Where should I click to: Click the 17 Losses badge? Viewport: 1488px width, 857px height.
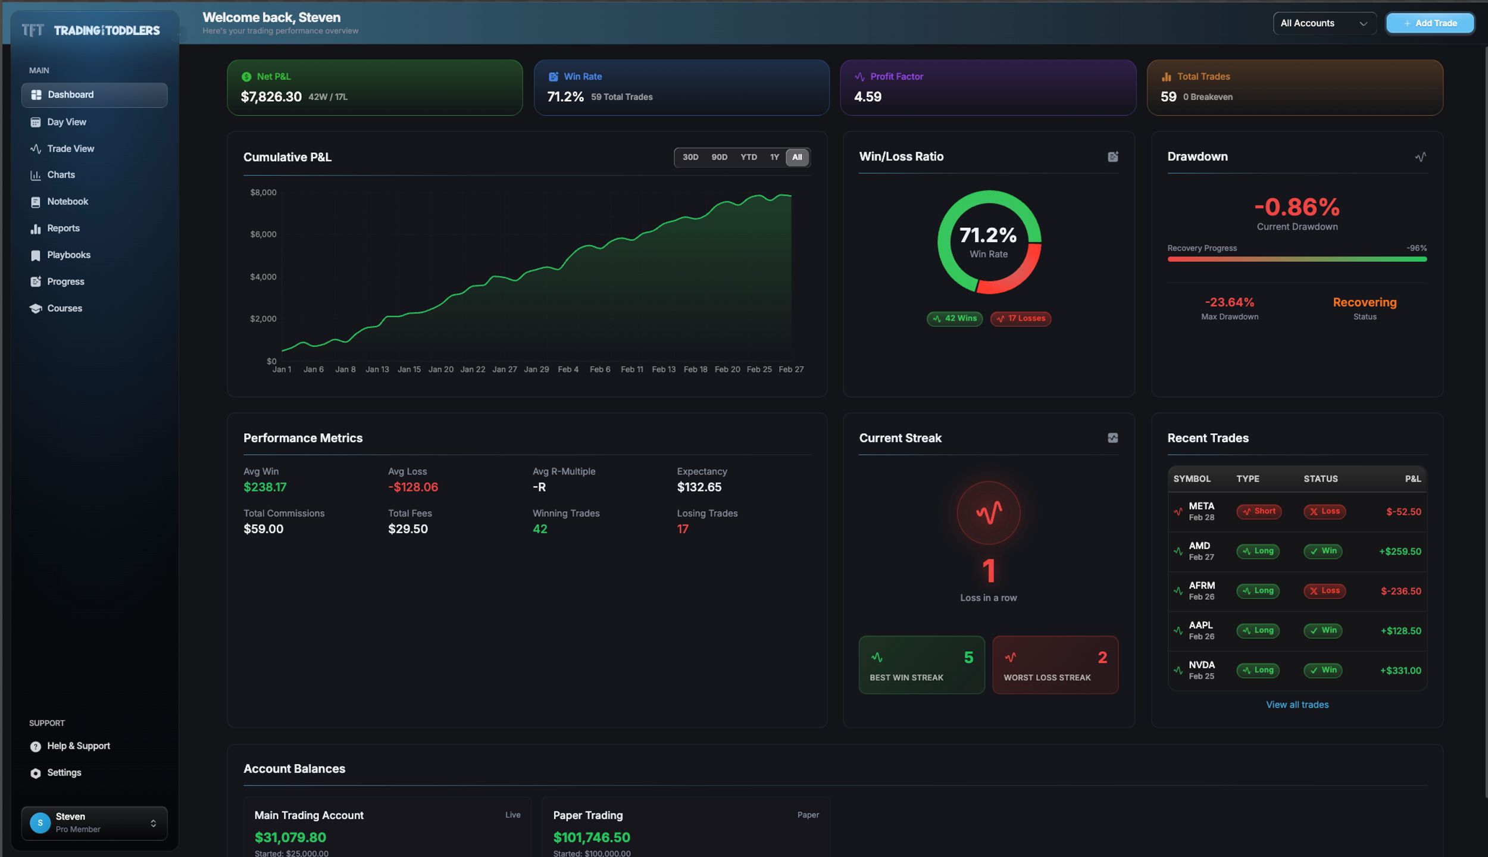1021,318
